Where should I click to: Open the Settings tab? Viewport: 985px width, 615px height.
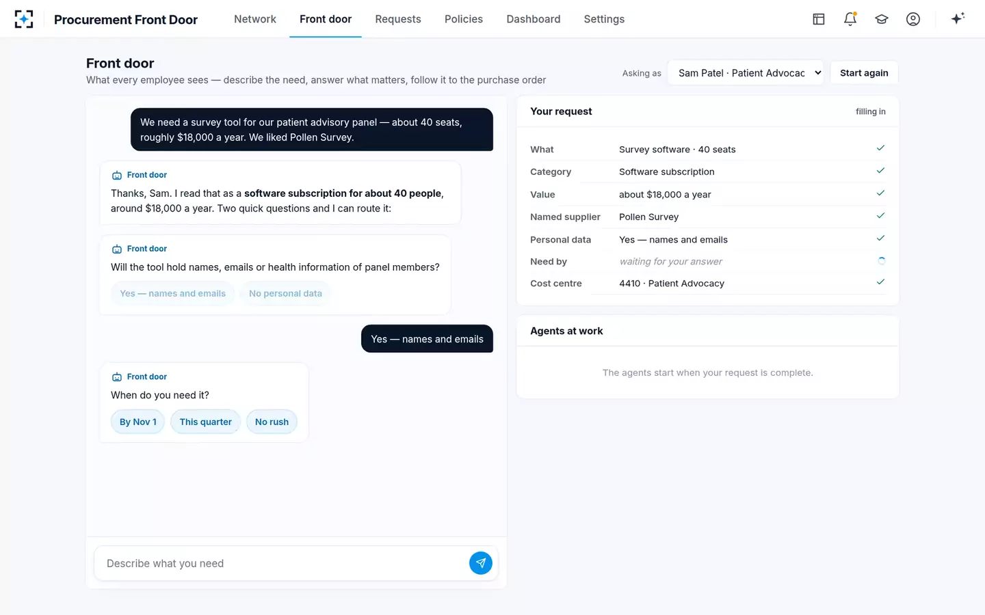(x=604, y=19)
